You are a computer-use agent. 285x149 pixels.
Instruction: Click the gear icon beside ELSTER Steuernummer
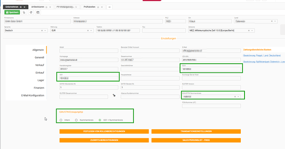(114, 95)
